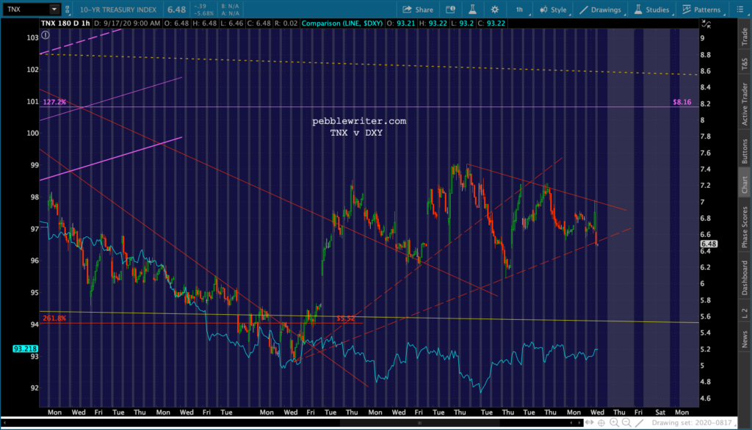
Task: Click the symbol link clipboard icon
Action: point(67,9)
